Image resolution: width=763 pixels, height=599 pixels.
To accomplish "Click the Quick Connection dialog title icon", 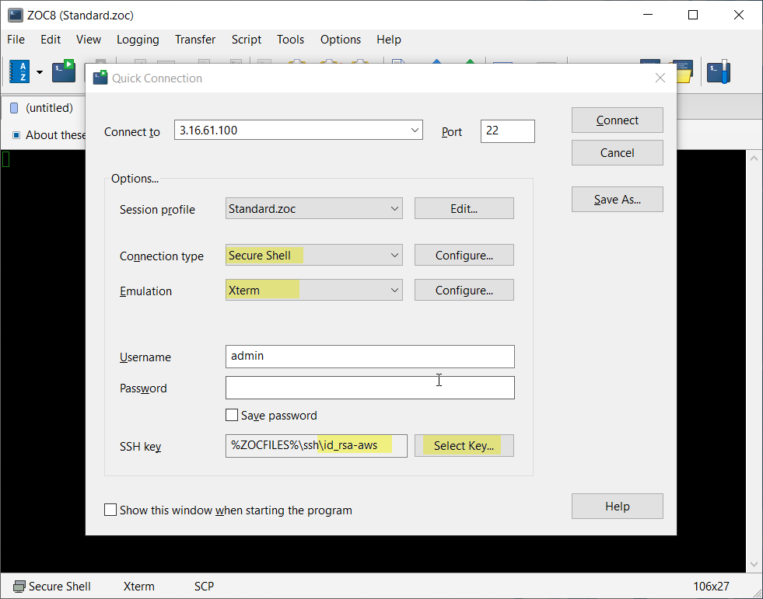I will (x=100, y=78).
